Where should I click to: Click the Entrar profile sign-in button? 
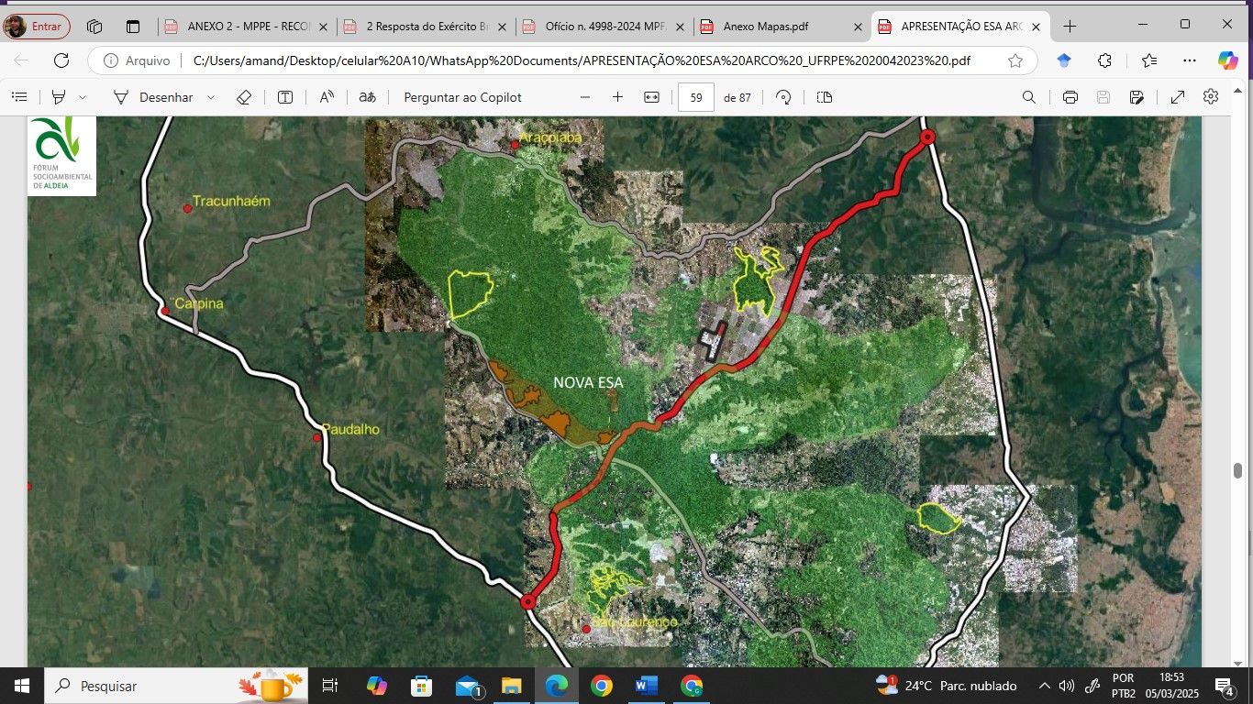coord(37,27)
